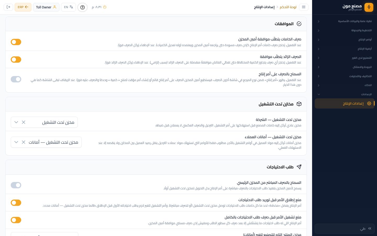Clear the مخزن تحت التشغيل — أمانات selection

point(24,142)
